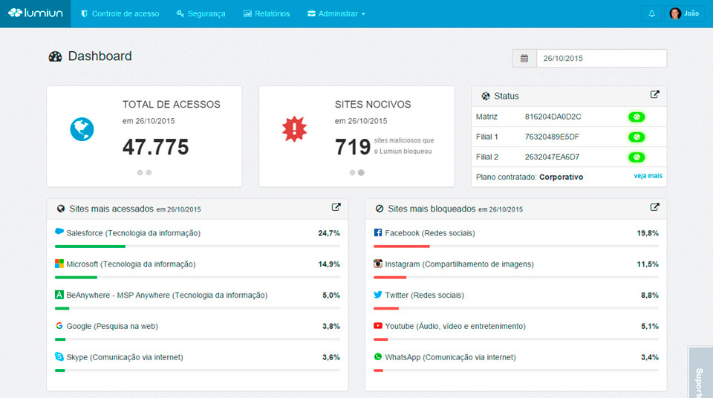Toggle the Filial 1 status switch
This screenshot has width=713, height=398.
pos(637,137)
